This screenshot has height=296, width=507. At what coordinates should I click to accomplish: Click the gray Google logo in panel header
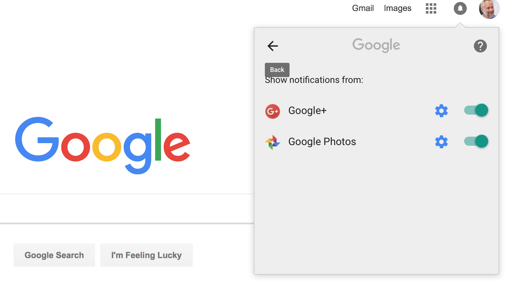point(376,45)
